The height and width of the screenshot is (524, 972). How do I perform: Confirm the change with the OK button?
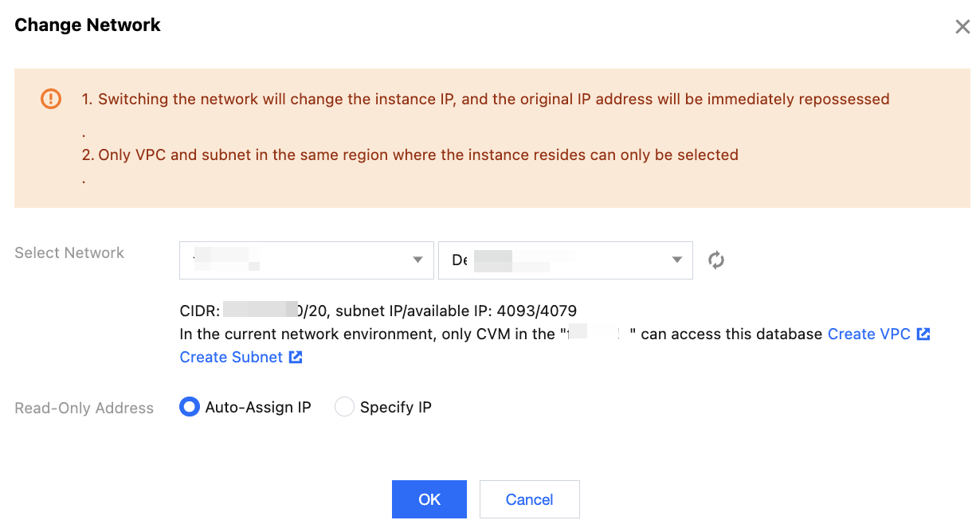pos(429,499)
